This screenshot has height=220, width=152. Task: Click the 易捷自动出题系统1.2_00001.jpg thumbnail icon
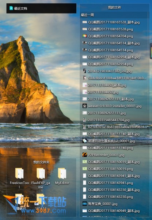(85, 141)
